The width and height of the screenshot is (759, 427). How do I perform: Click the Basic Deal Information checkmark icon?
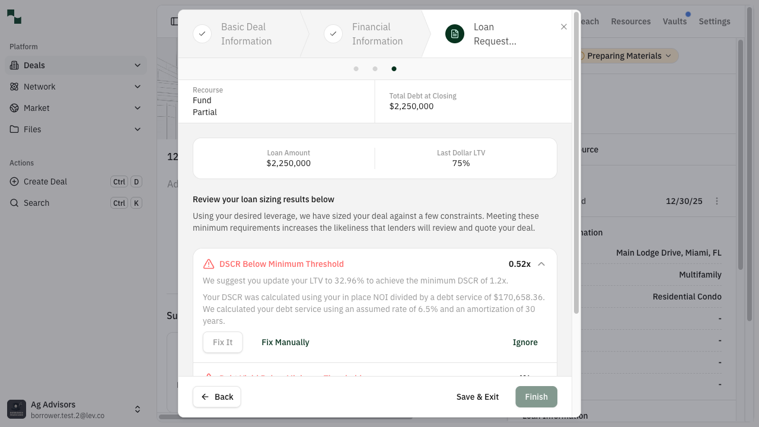click(x=202, y=34)
